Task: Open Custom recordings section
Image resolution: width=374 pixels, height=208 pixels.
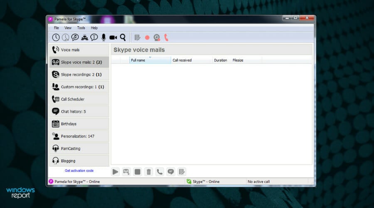Action: tap(79, 87)
